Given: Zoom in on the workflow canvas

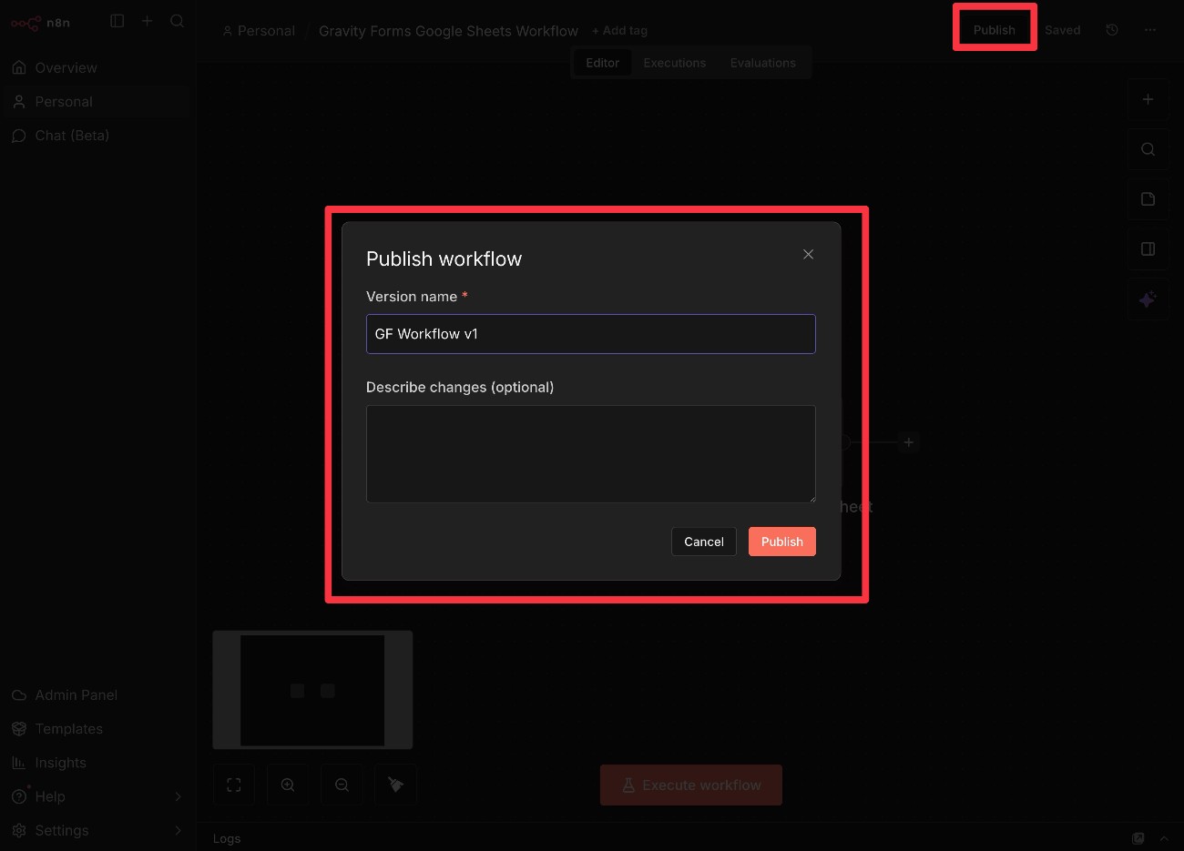Looking at the screenshot, I should point(288,785).
